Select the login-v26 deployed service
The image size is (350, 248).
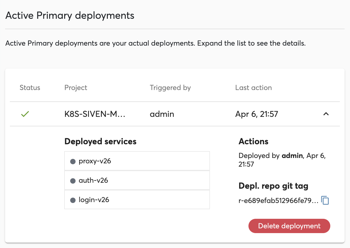[137, 200]
